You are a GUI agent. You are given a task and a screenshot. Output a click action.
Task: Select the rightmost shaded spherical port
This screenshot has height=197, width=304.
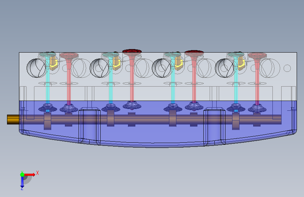coord(225,68)
